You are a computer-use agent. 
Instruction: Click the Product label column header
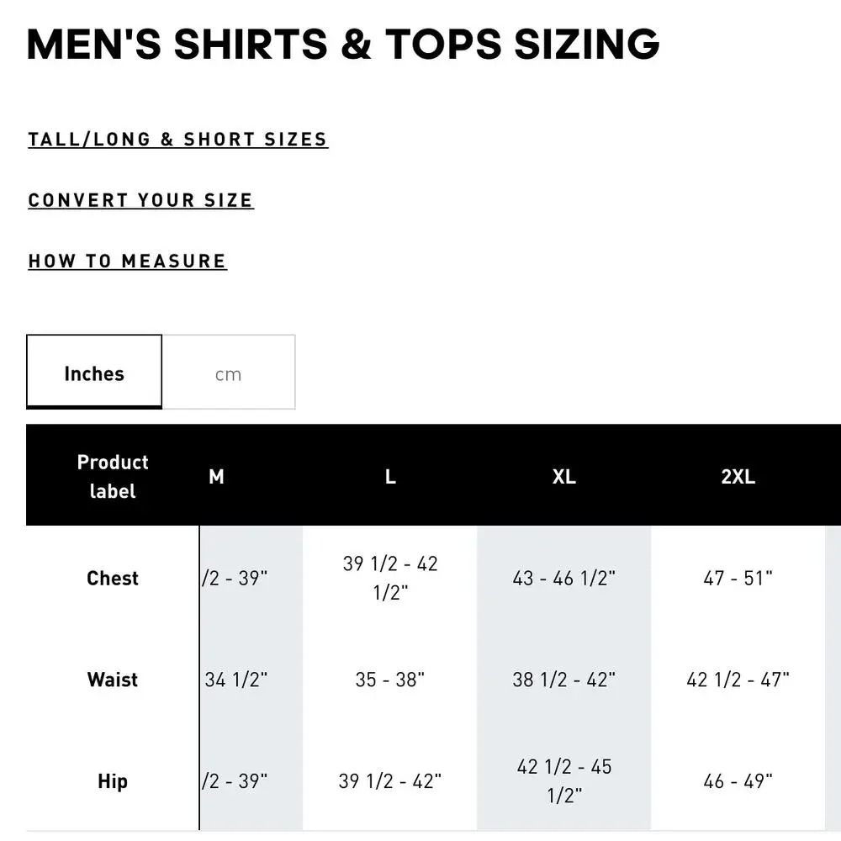point(113,476)
